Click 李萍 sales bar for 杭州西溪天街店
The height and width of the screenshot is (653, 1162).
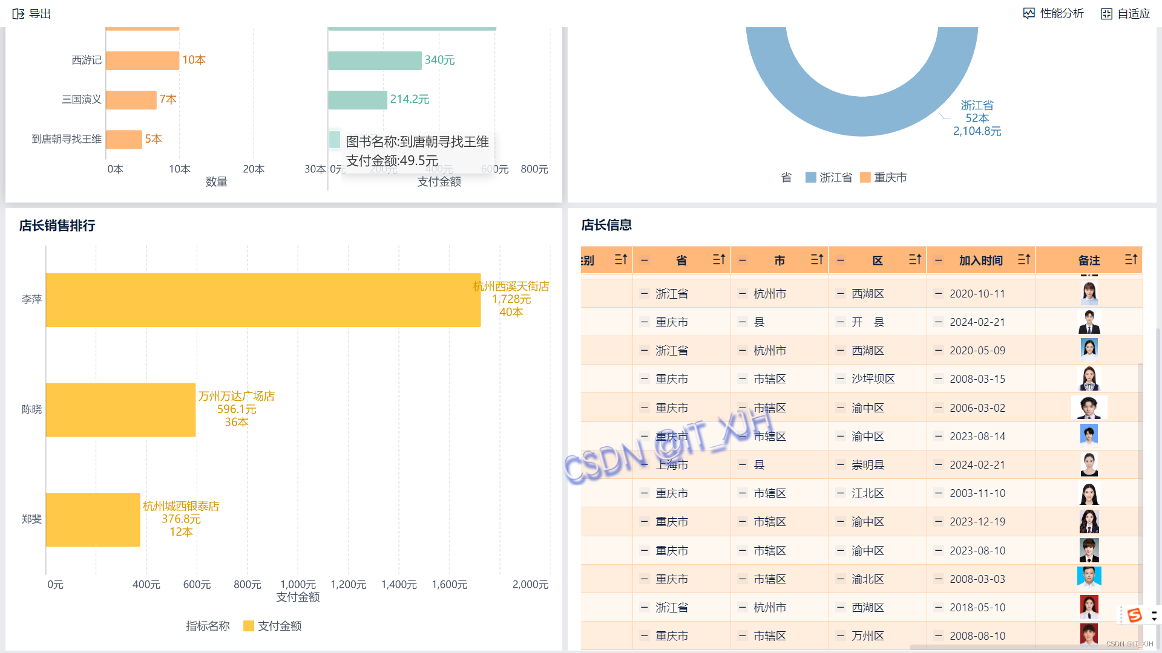tap(263, 300)
